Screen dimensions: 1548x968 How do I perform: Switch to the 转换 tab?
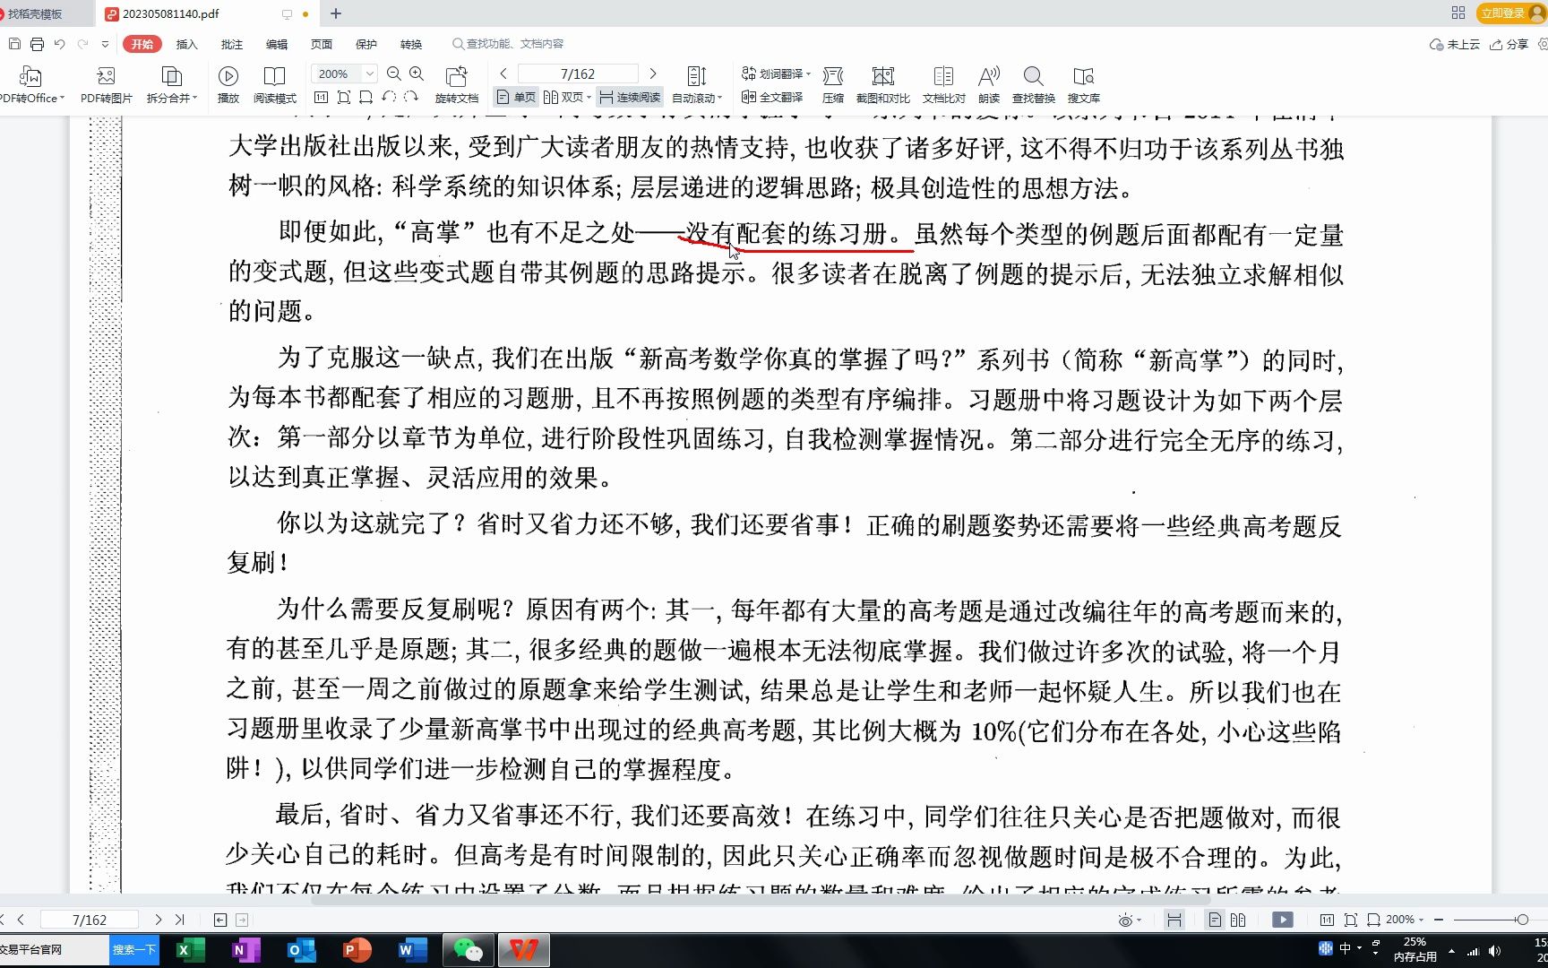[410, 44]
